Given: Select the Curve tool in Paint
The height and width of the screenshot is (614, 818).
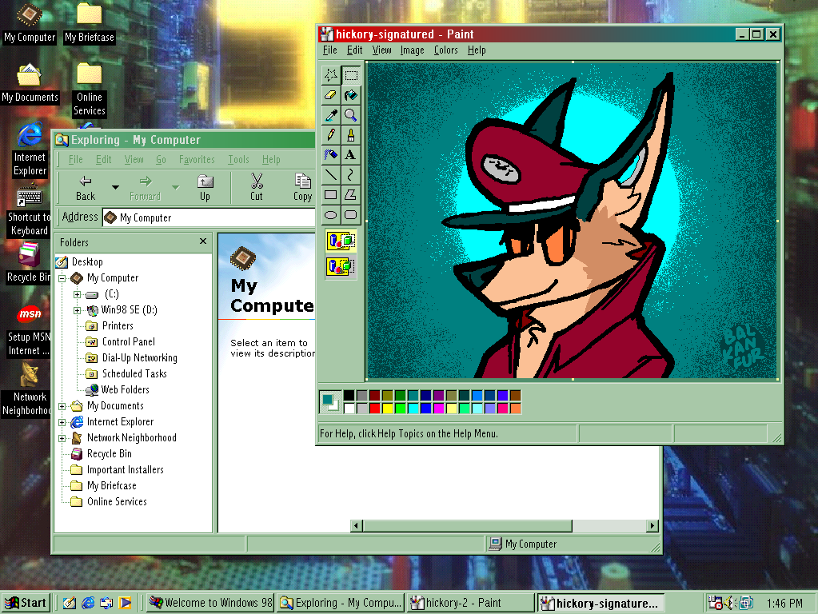Looking at the screenshot, I should [x=350, y=175].
